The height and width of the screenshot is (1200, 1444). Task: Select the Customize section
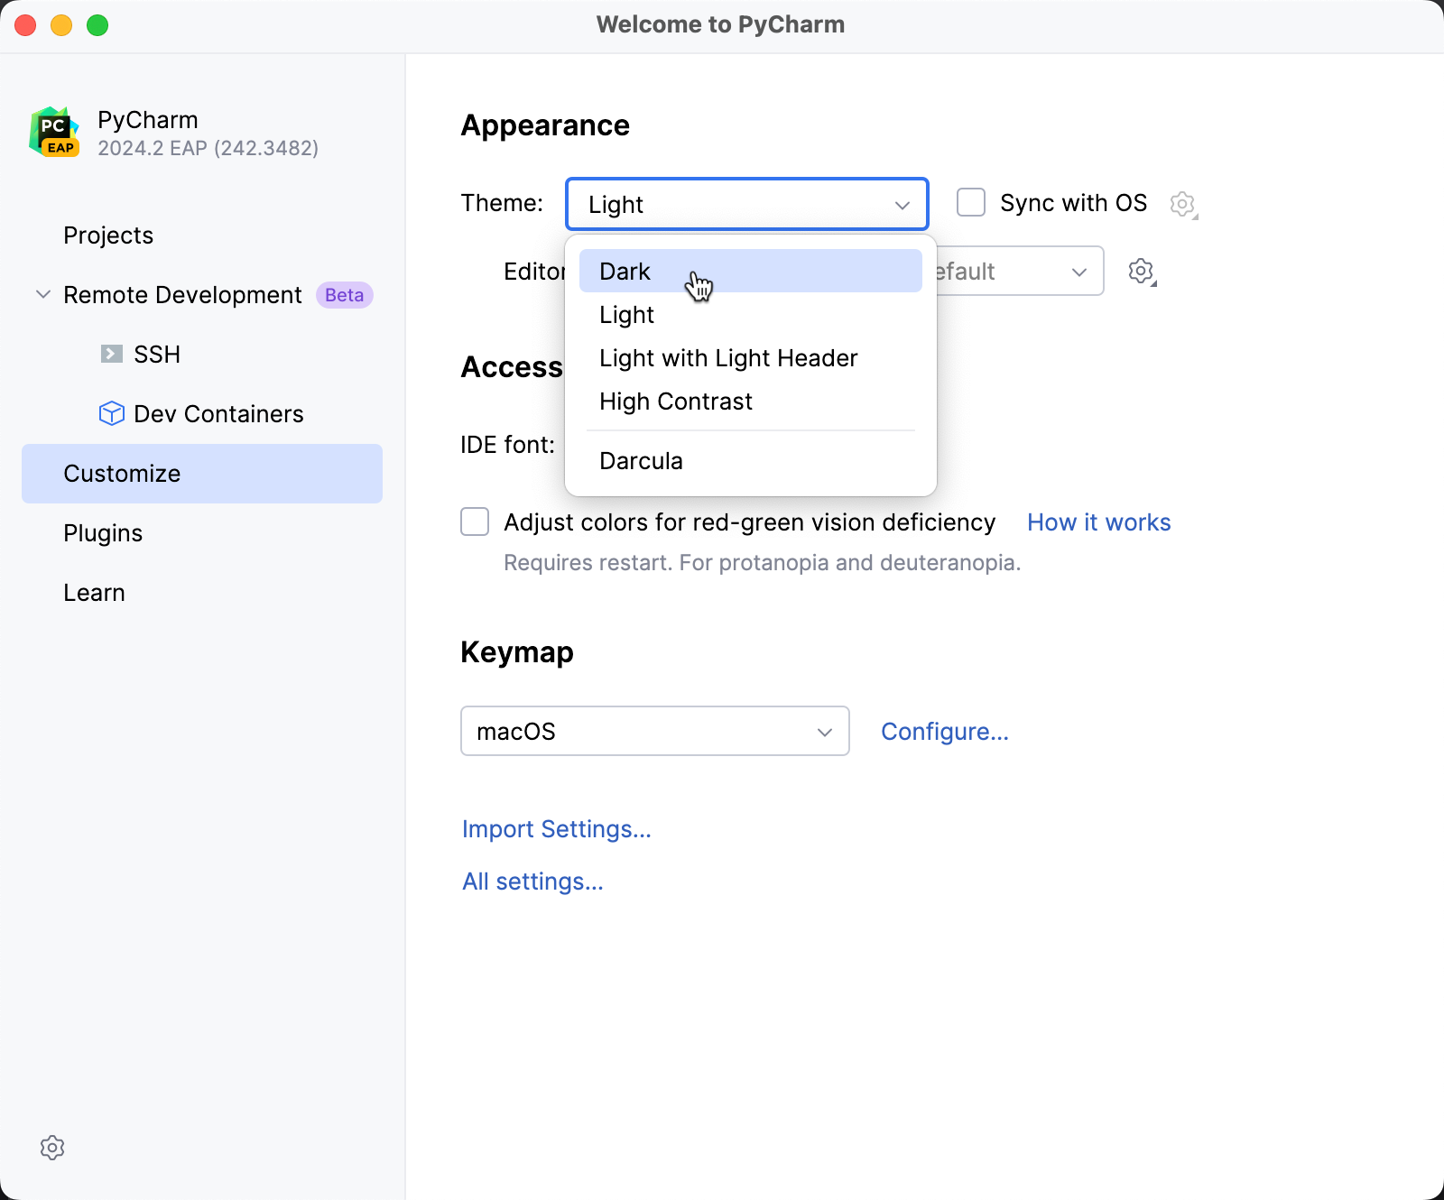pos(121,473)
